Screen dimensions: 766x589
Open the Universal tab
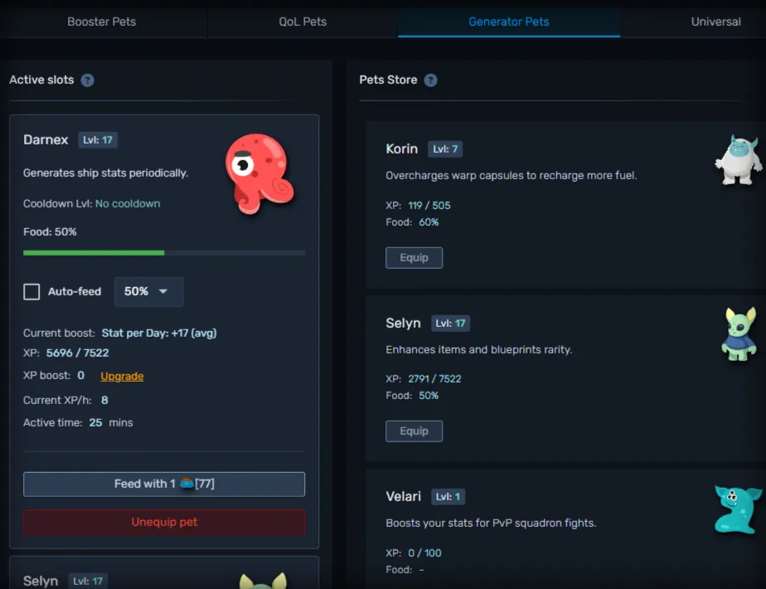click(x=715, y=22)
